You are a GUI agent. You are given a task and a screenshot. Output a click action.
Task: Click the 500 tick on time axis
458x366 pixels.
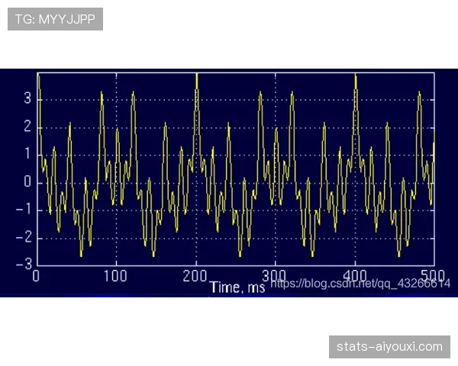pos(432,274)
